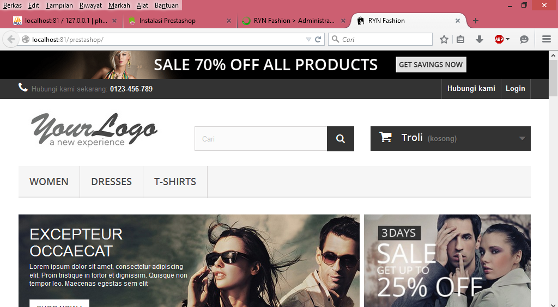This screenshot has height=307, width=558.
Task: Focus the store Cari search field
Action: 261,139
